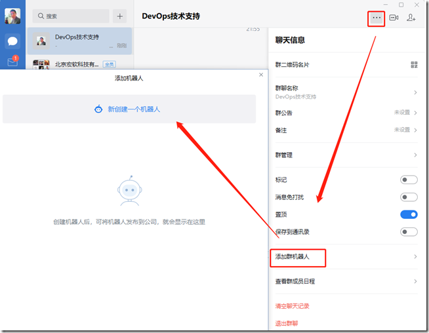Open the group QR code card icon

click(414, 65)
